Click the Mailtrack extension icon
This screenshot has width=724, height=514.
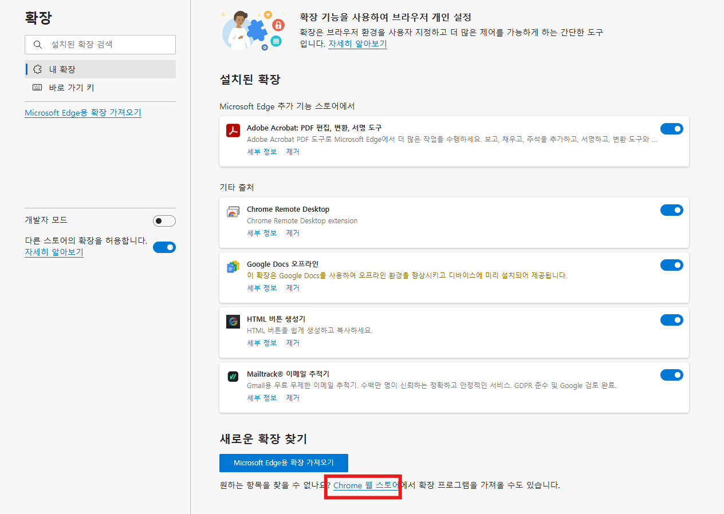[233, 377]
